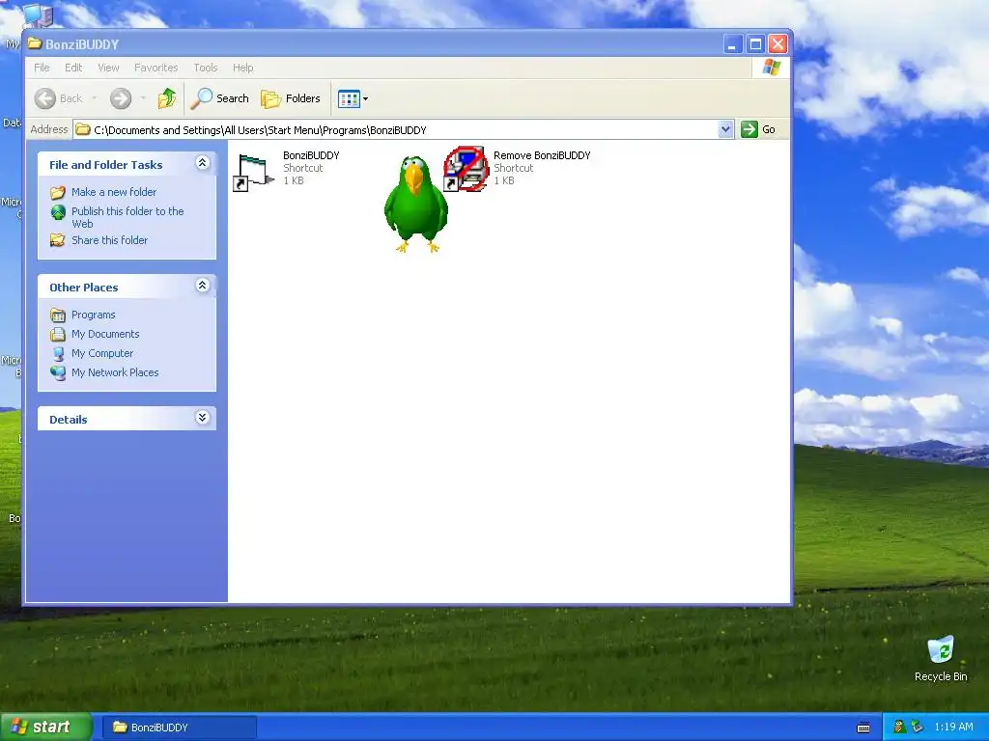Open the File menu
Image resolution: width=989 pixels, height=741 pixels.
[x=42, y=68]
